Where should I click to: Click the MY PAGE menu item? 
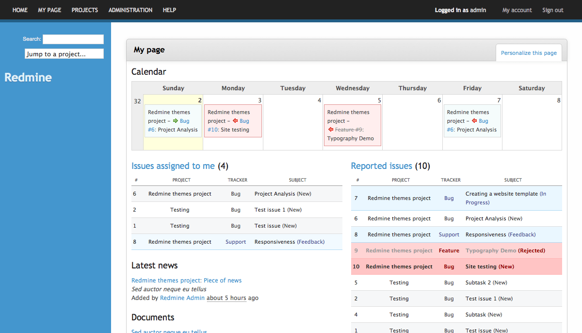click(49, 10)
